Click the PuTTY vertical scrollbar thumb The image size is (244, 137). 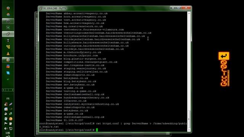click(189, 119)
